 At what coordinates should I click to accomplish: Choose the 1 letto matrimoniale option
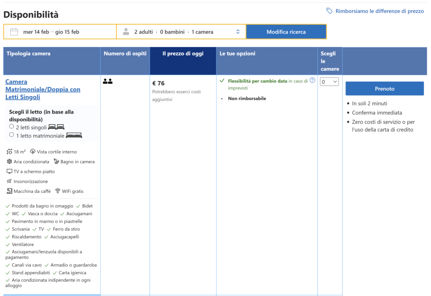click(x=12, y=135)
